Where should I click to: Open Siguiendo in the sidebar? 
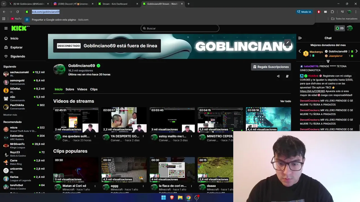coord(18,56)
